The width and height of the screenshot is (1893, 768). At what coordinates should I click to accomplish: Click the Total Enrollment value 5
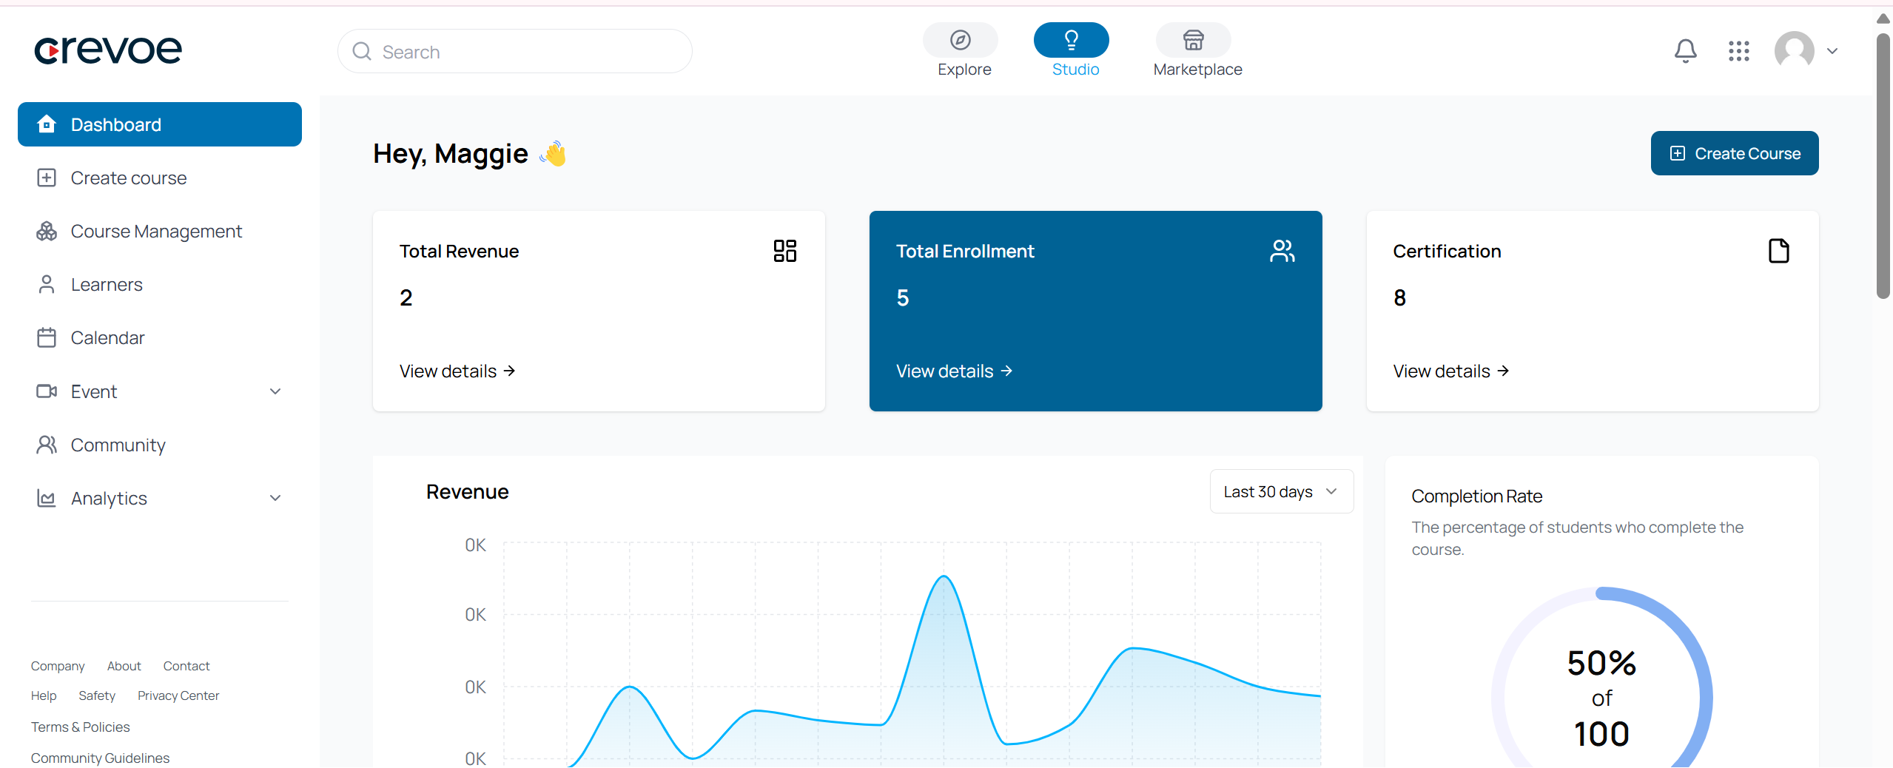click(902, 297)
